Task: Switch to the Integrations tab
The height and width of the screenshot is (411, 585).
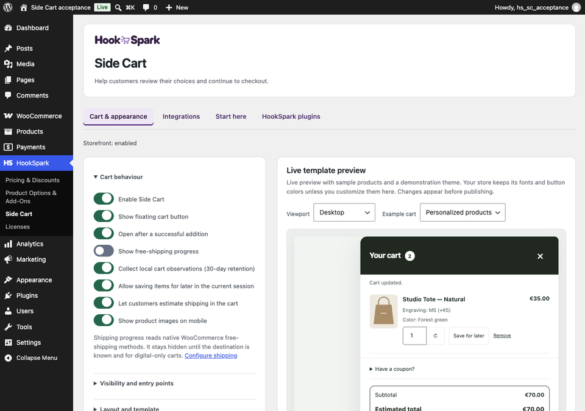Action: click(182, 117)
